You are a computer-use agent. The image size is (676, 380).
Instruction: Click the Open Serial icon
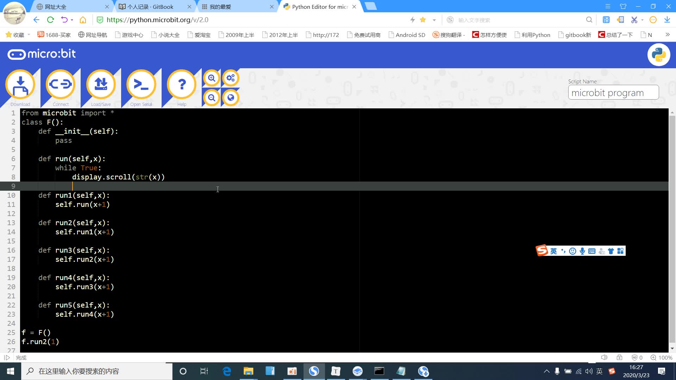[x=141, y=84]
